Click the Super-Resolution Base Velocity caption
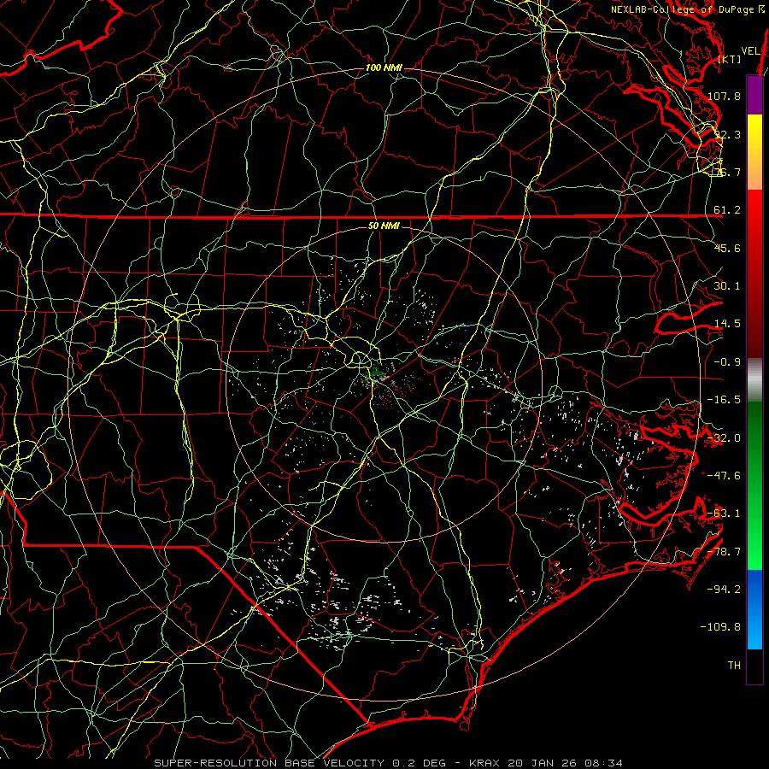Image resolution: width=769 pixels, height=769 pixels. [388, 763]
